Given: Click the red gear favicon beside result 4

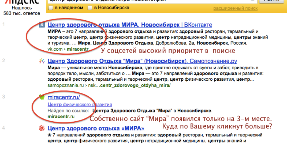Looking at the screenshot, I should [x=42, y=128].
